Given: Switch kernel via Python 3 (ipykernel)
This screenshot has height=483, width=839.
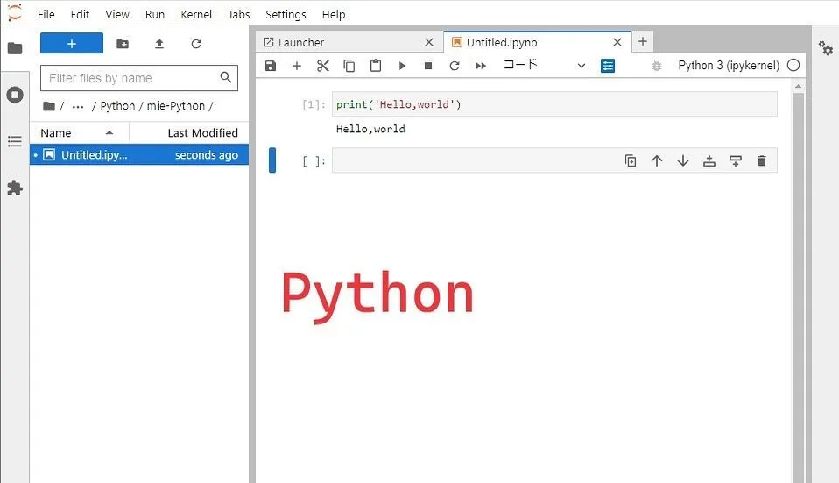Looking at the screenshot, I should coord(729,66).
